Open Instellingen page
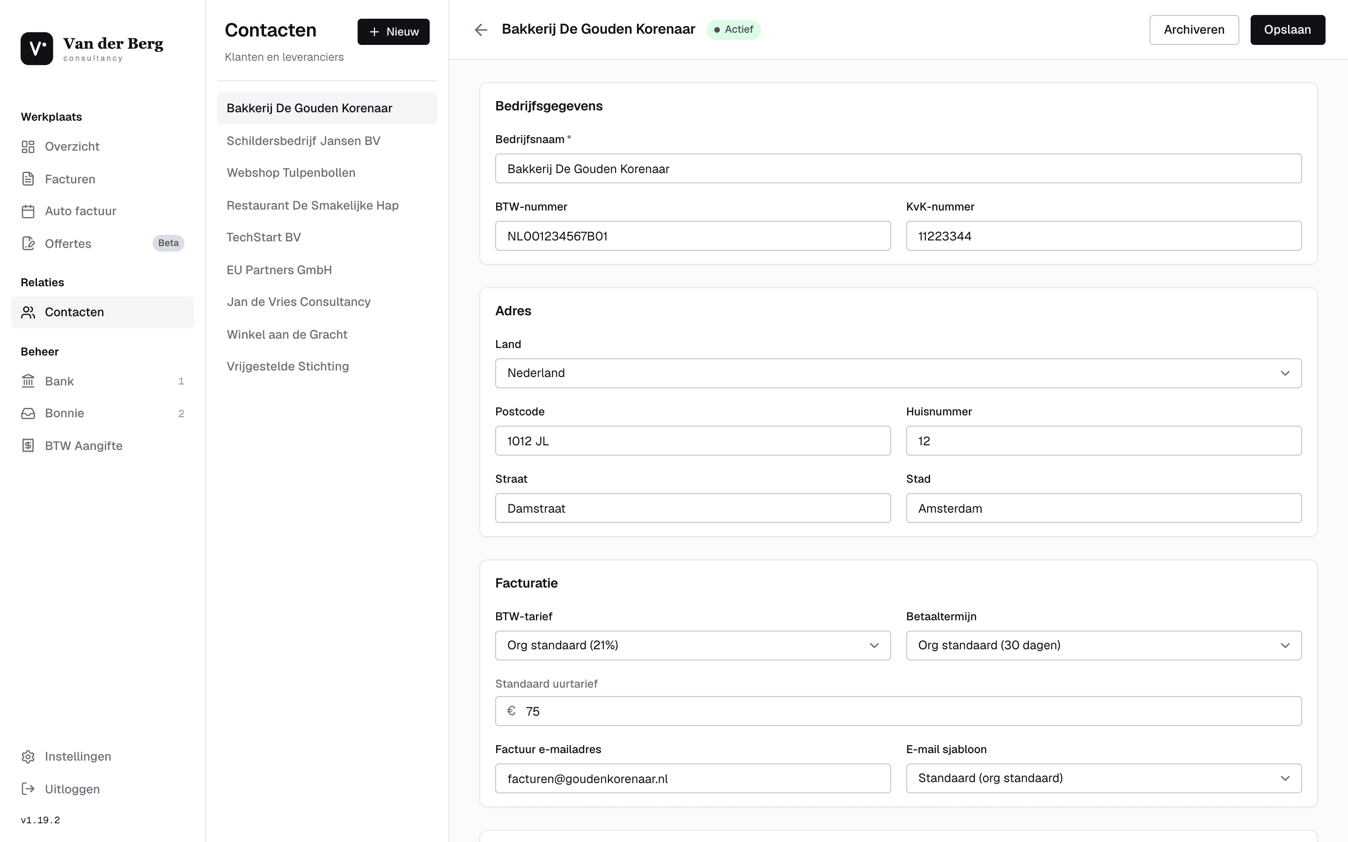 [x=103, y=757]
